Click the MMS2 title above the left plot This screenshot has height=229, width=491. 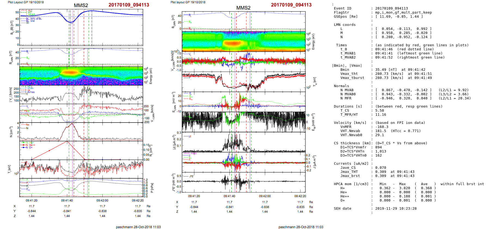[81, 5]
